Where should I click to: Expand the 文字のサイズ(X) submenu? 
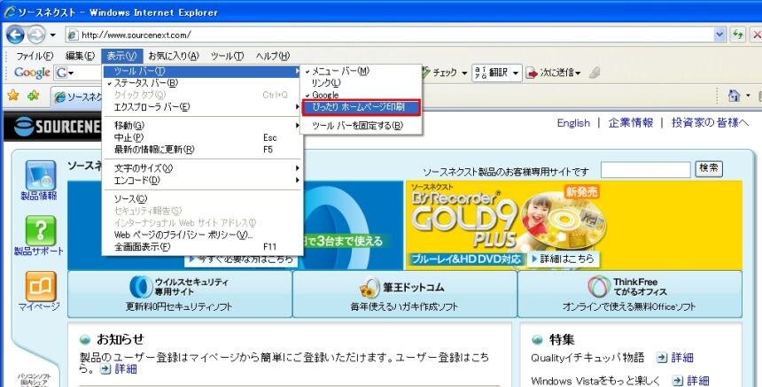[203, 168]
